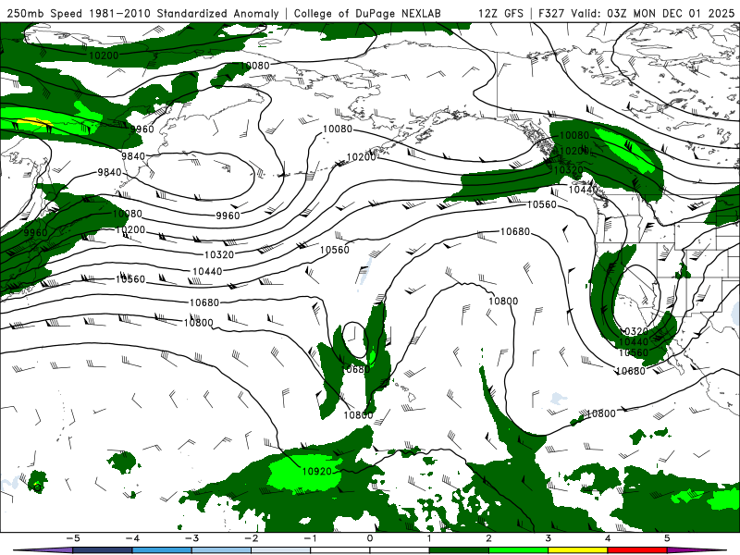Screen dimensions: 740x555
Task: Click the blue colorbar segment between -4 and -3
Action: [162, 550]
